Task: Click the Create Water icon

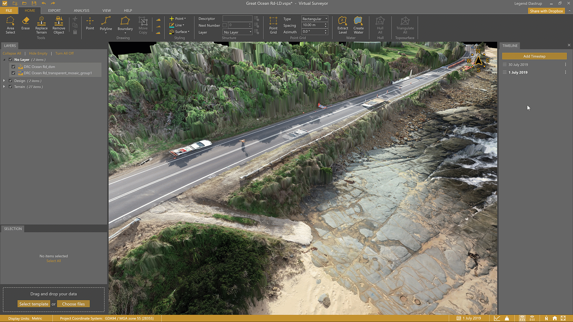Action: (358, 25)
